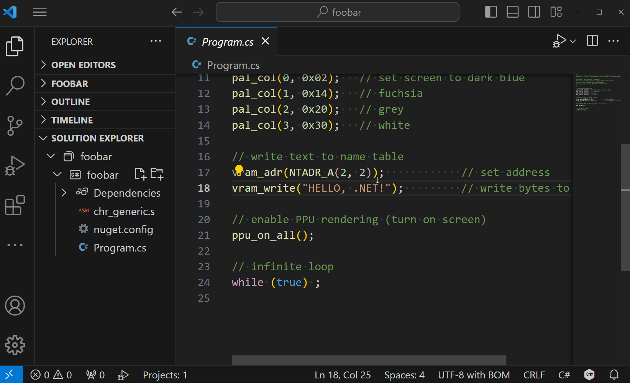Image resolution: width=630 pixels, height=383 pixels.
Task: Open notifications bell
Action: 614,375
